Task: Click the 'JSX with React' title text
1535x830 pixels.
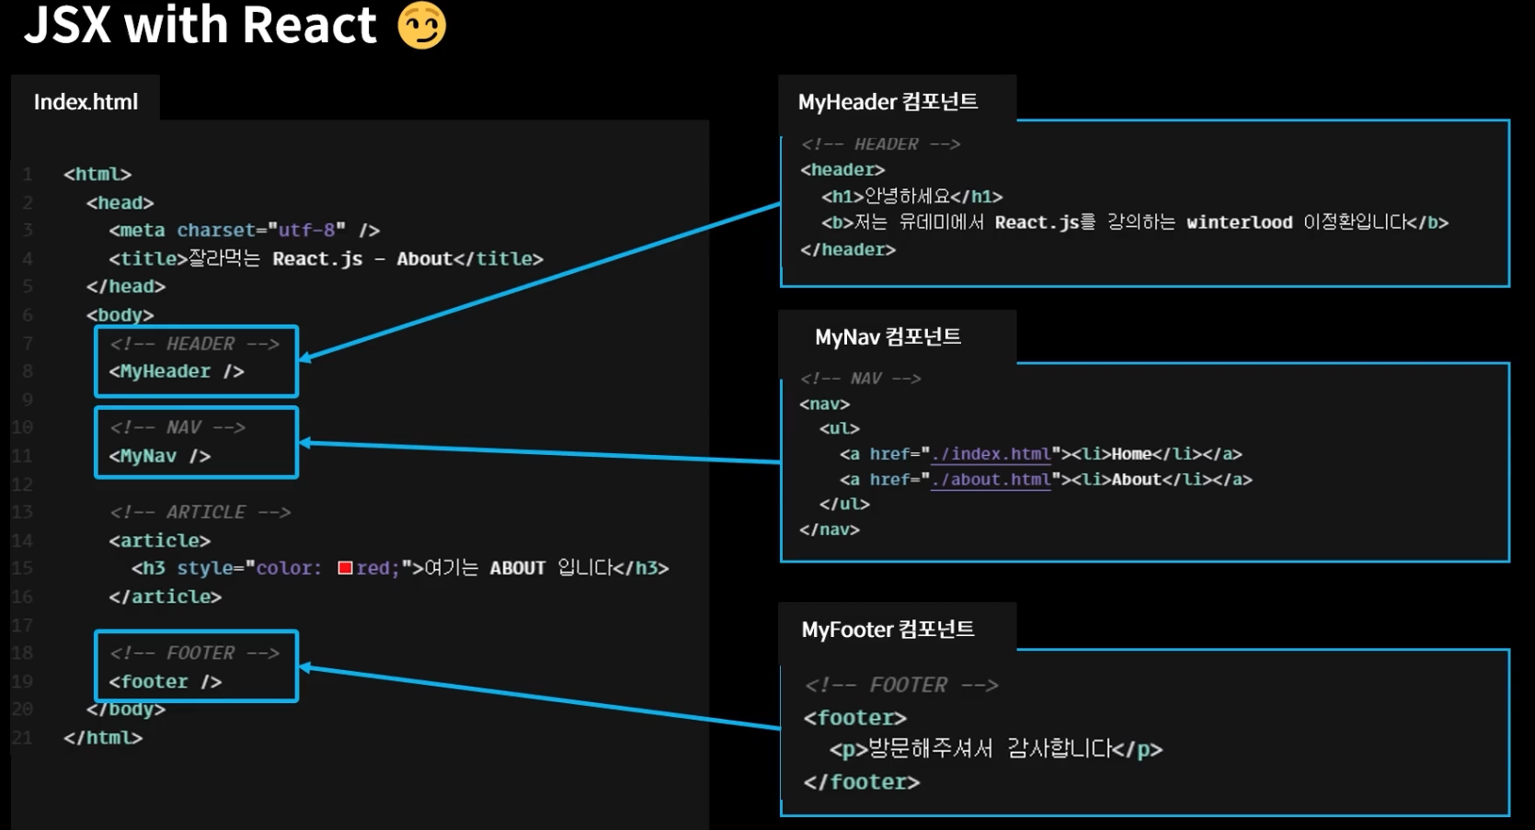Action: pos(200,25)
